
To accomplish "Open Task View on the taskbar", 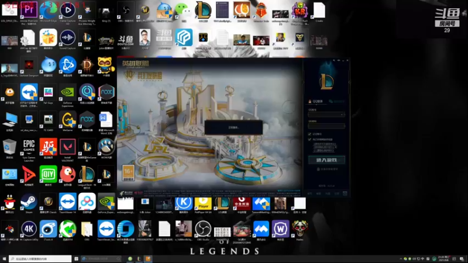I will click(76, 259).
